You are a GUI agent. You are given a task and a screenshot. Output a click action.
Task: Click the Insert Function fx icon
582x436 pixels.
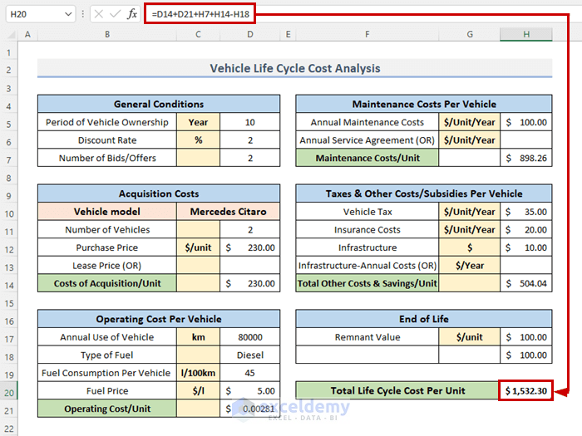click(x=131, y=14)
